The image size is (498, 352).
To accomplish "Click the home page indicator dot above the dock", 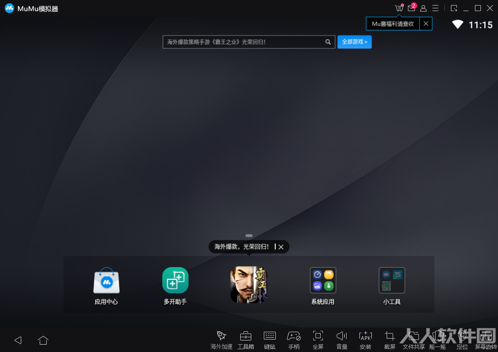I will [x=249, y=236].
